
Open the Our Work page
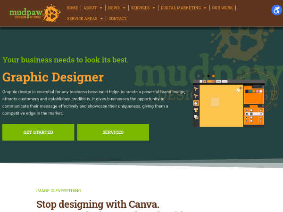222,8
